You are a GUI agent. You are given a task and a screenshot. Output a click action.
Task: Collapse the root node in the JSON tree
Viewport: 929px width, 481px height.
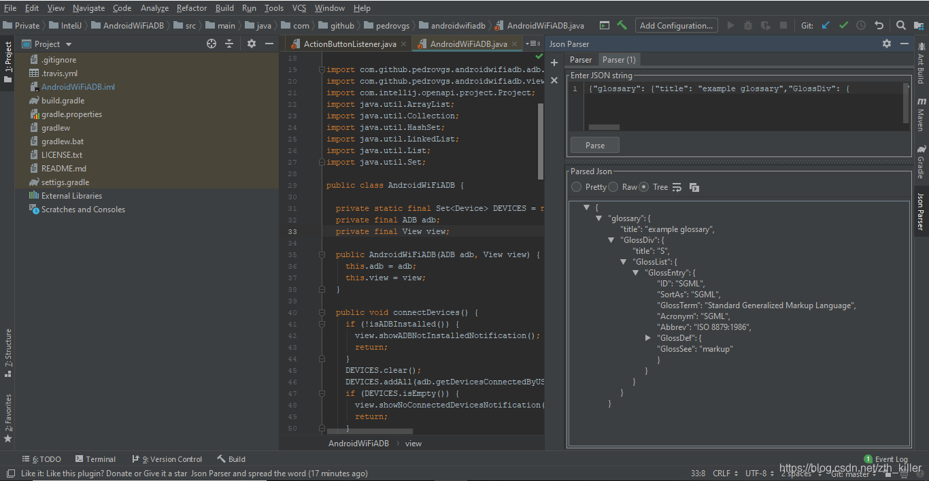(587, 208)
